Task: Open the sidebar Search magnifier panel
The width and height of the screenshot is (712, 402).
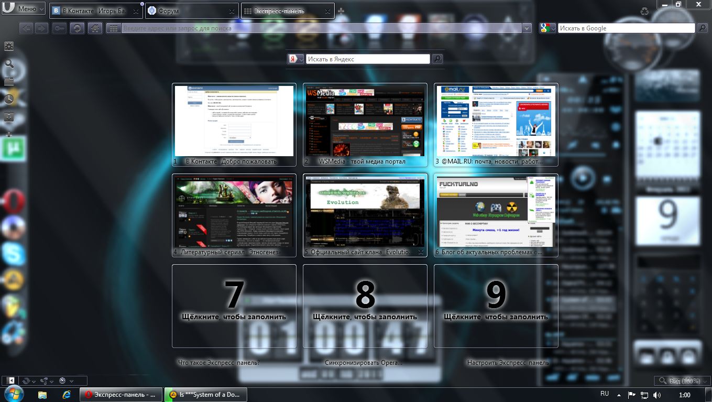Action: tap(9, 64)
